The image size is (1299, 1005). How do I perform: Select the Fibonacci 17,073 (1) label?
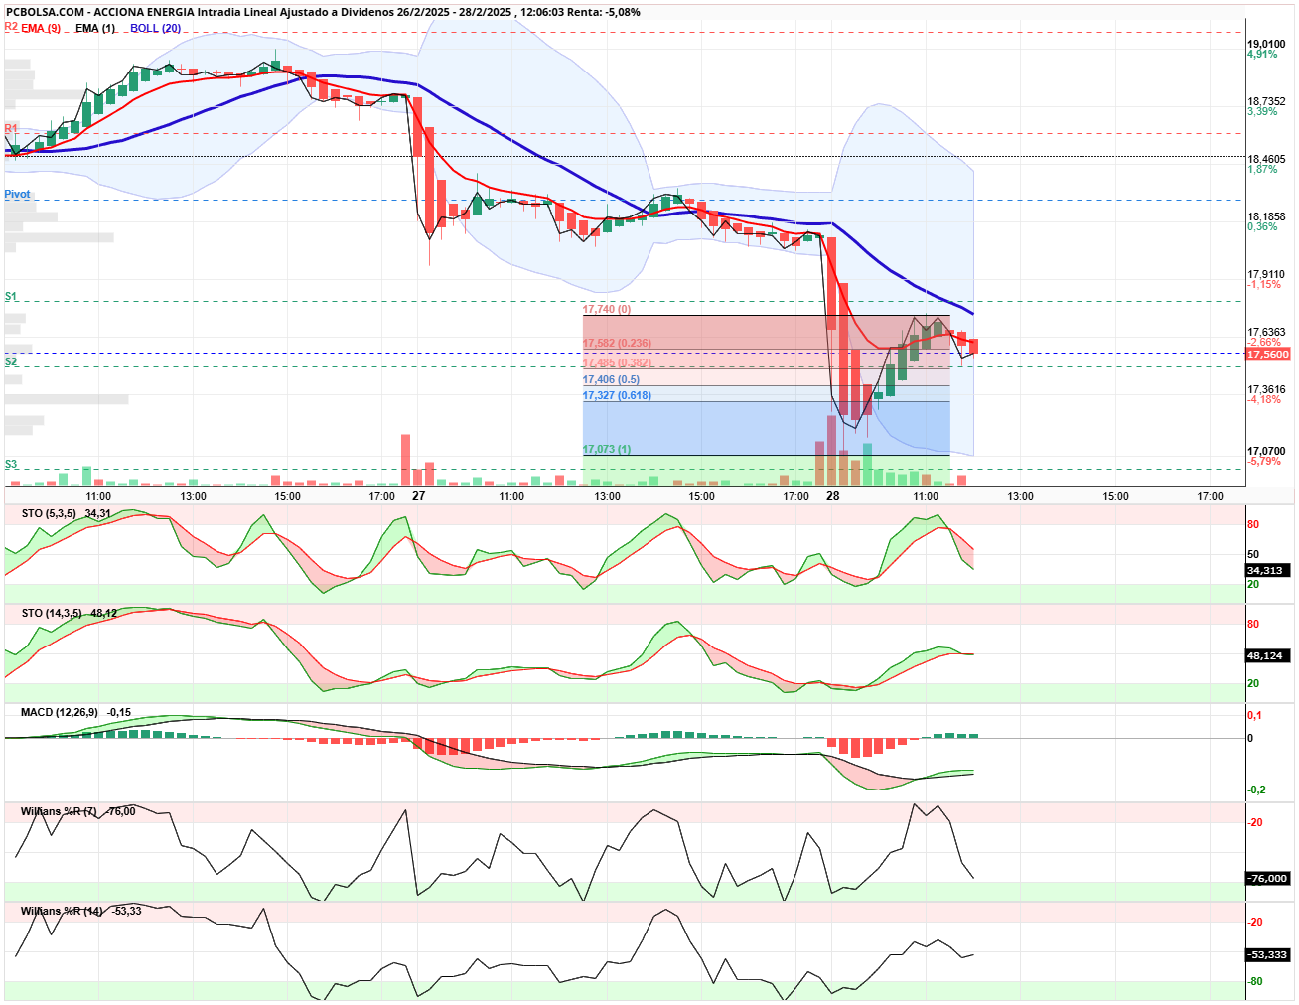click(607, 449)
